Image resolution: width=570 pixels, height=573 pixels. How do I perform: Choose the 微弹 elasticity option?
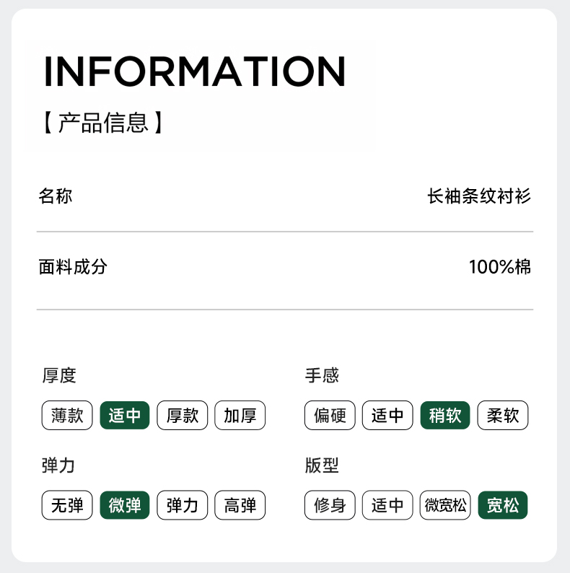pyautogui.click(x=125, y=505)
